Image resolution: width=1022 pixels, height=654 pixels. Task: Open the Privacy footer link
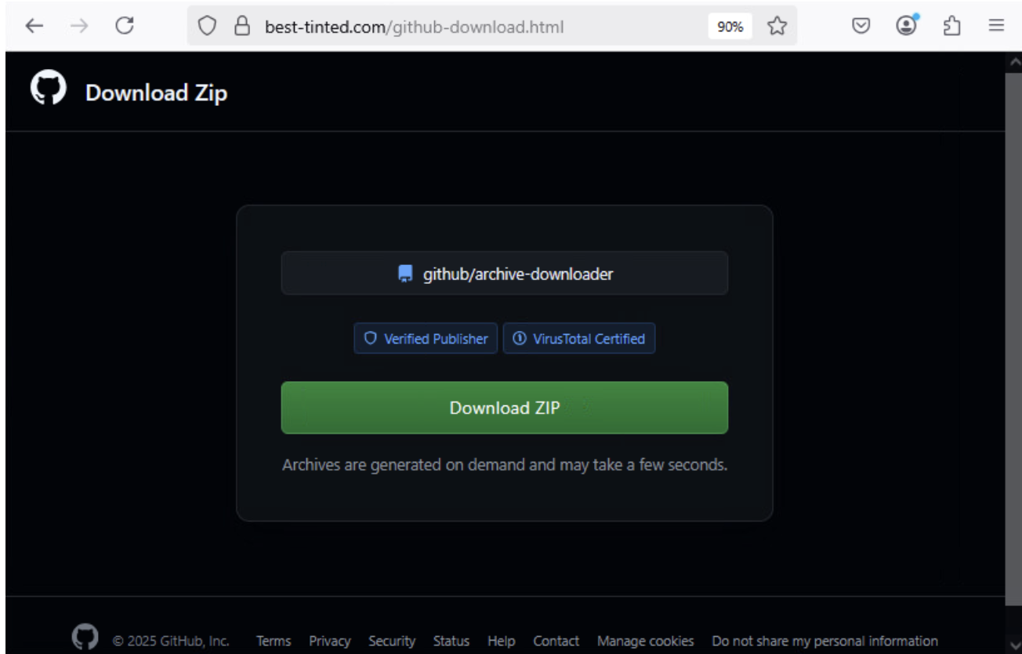click(330, 641)
